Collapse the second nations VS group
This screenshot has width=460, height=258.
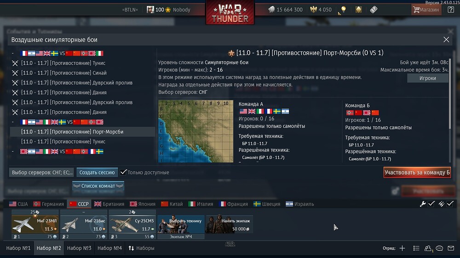pos(12,122)
